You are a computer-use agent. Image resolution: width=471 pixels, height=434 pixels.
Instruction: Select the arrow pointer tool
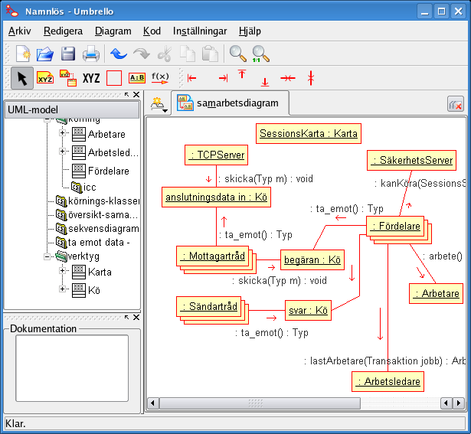(22, 78)
